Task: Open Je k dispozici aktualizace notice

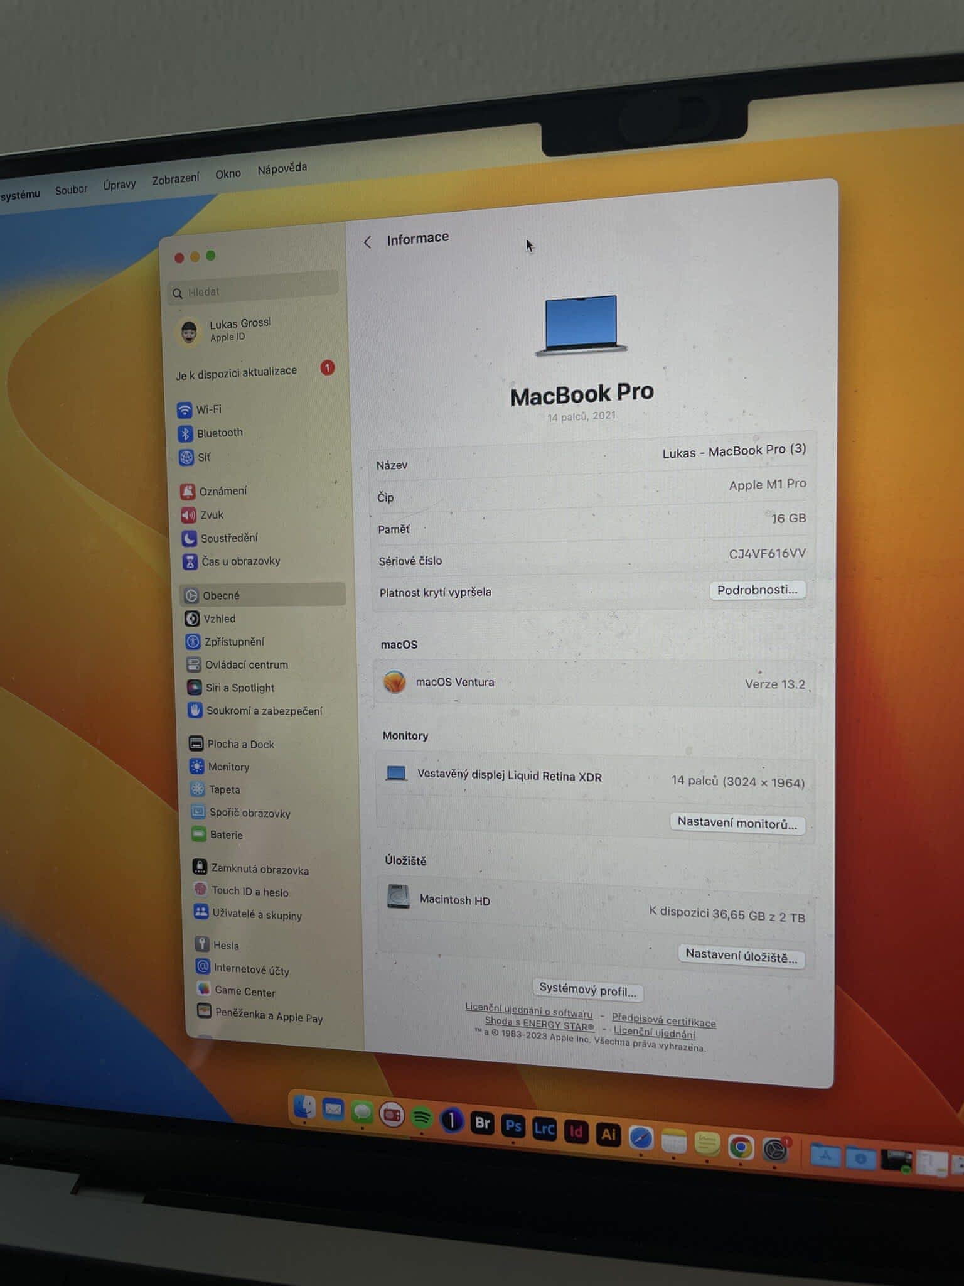Action: (x=256, y=371)
